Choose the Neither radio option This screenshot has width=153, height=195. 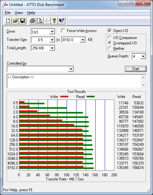(x=110, y=48)
